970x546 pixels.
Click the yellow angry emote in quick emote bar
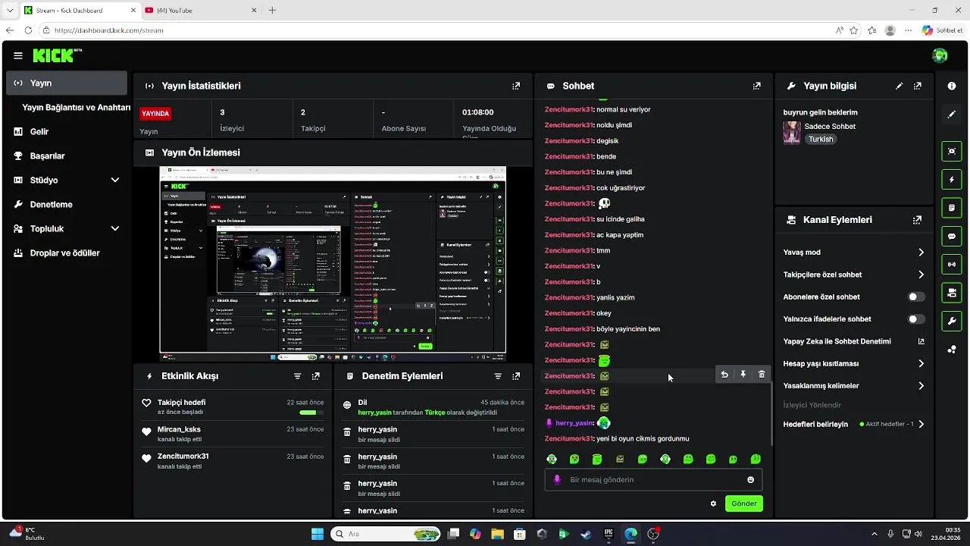[x=620, y=459]
